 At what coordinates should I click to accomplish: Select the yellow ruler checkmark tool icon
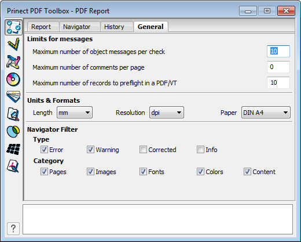pos(13,44)
